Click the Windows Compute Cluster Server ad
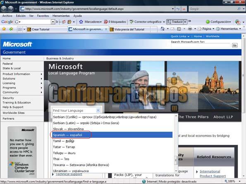 (22, 152)
